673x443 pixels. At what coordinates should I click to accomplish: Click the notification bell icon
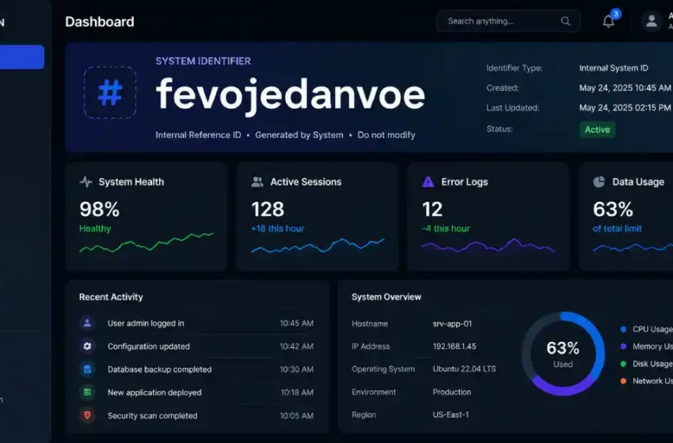608,21
